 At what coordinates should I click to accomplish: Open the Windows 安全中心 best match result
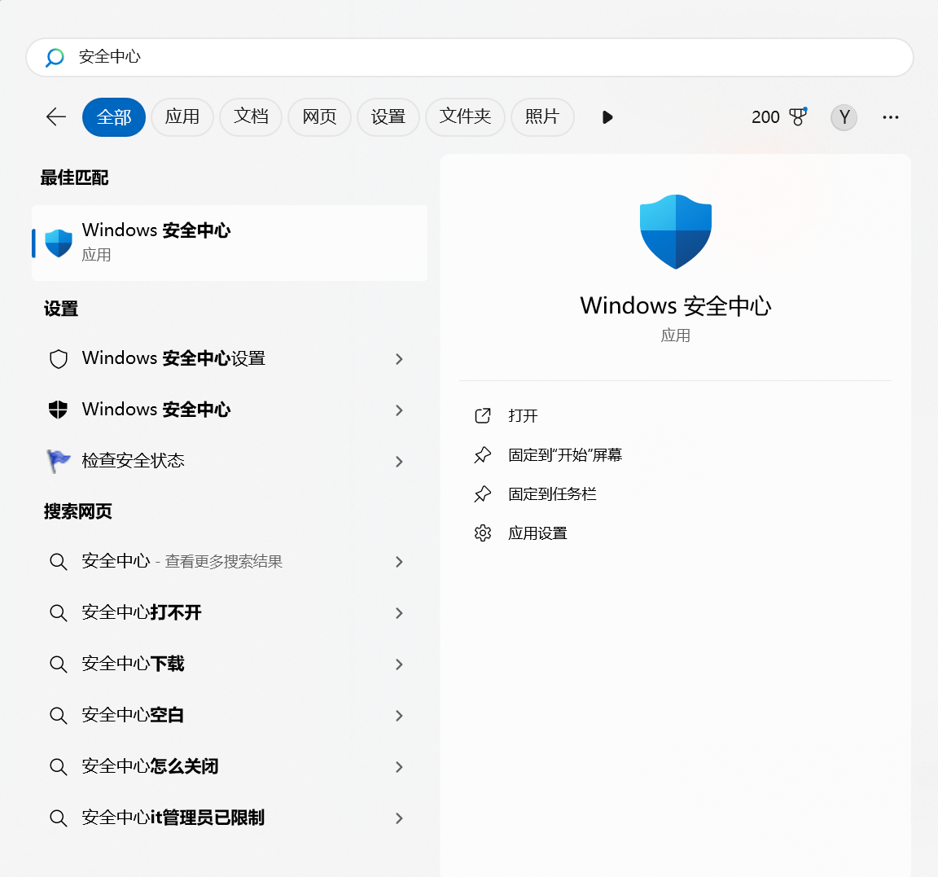pos(230,243)
